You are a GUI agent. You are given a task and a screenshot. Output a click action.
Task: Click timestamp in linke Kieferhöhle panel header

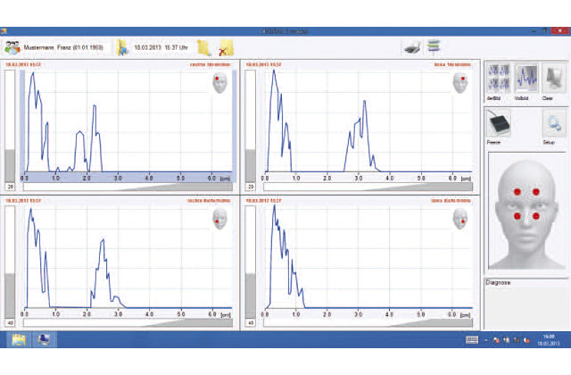(x=263, y=201)
